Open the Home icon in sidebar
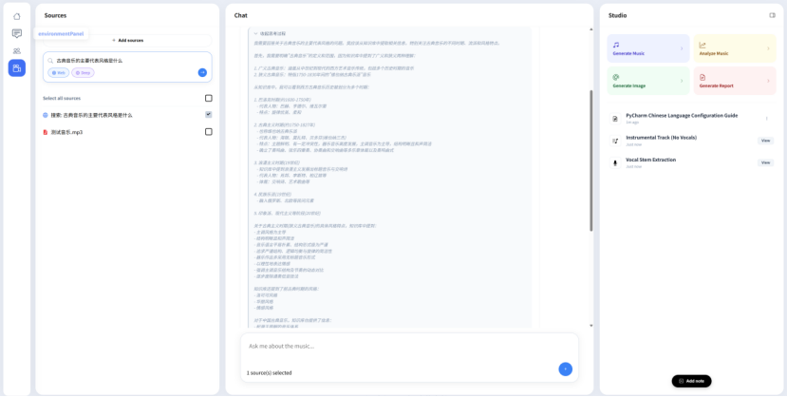Screen dimensions: 787x397 click(16, 16)
